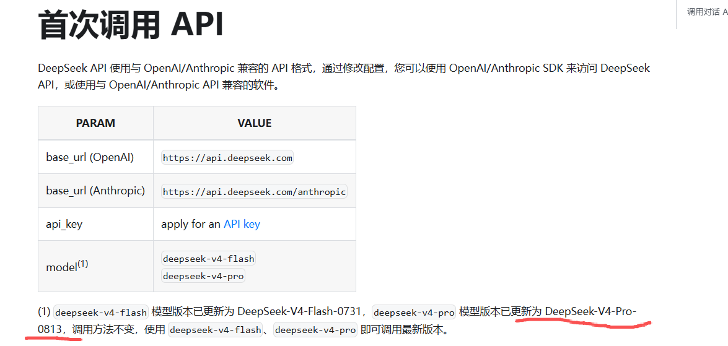
Task: Click '调用对话' item in right sidebar
Action: pos(707,12)
